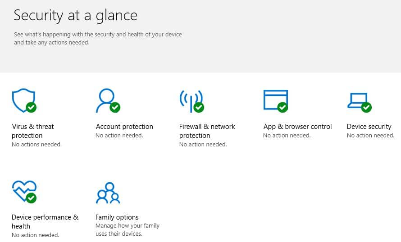Screen dimensions: 401x242
Task: Click the Security at a glance heading
Action: pyautogui.click(x=75, y=16)
